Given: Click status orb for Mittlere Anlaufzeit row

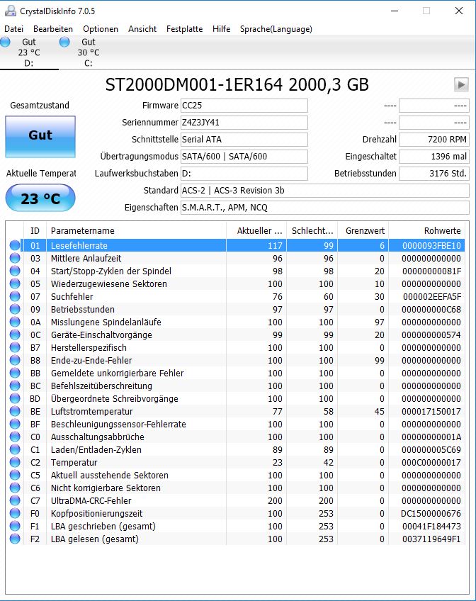Looking at the screenshot, I should tap(15, 258).
